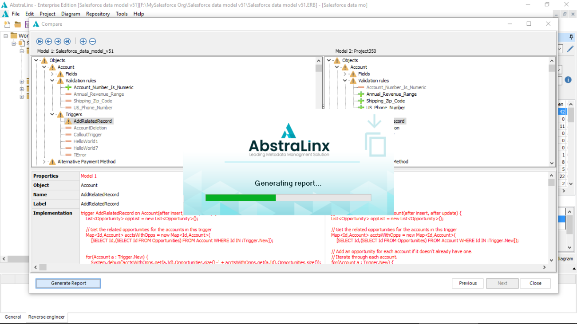Select the AddRelatedRecord trigger in Model 1
Screen dimensions: 577x324
click(x=93, y=121)
